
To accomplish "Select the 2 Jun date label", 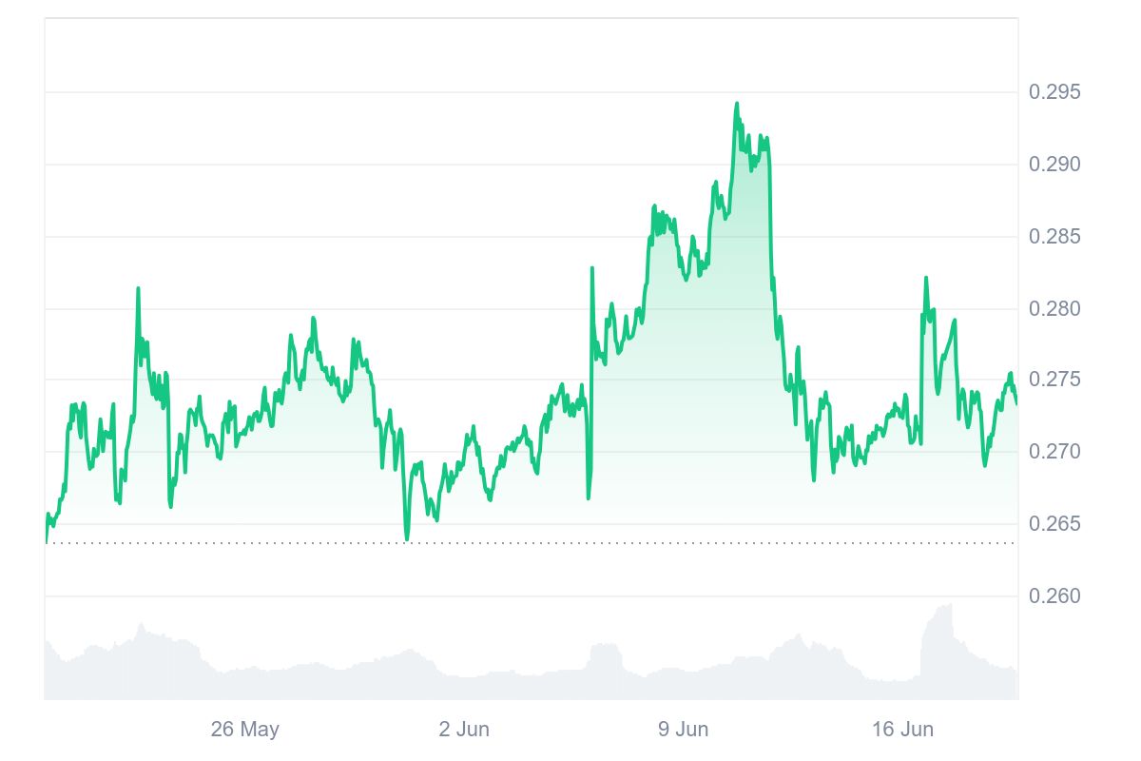I will [x=465, y=730].
